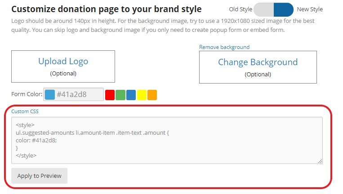Image resolution: width=343 pixels, height=194 pixels.
Task: Toggle the Old Style / New Style switch
Action: pos(273,9)
